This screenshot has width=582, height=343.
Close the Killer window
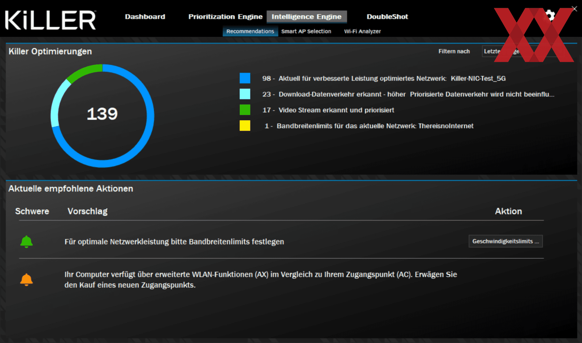(x=574, y=9)
